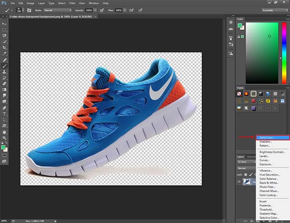Viewport: 290px width, 223px height.
Task: Click the fx layer style icon
Action: [252, 221]
